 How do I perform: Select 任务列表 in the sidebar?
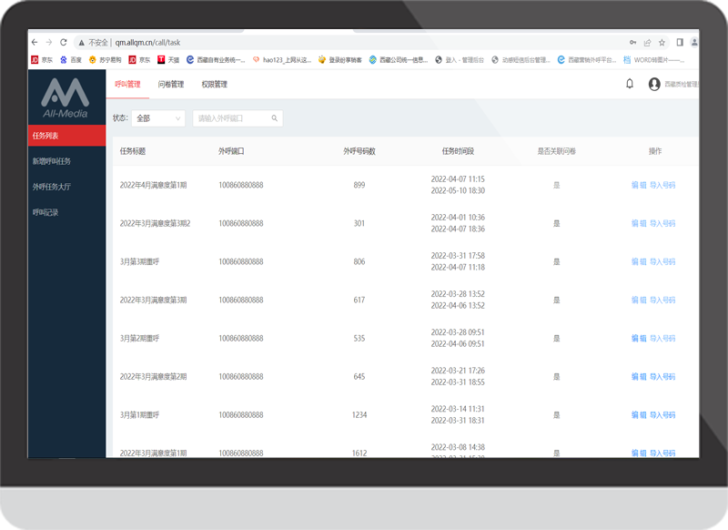pos(66,136)
